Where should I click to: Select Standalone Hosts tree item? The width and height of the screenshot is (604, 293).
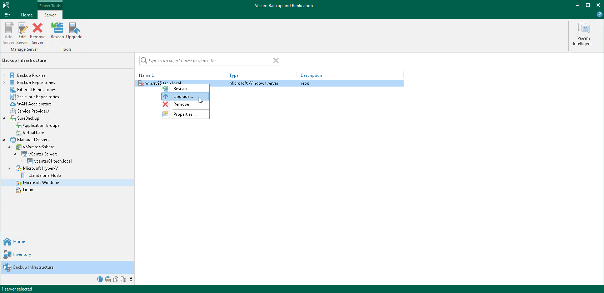pos(45,175)
